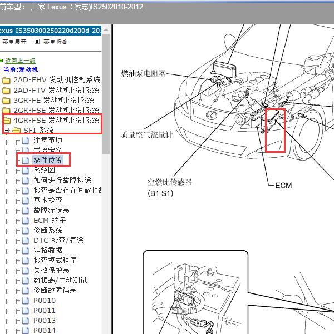
Task: Click the connector detail illustration thumbnail
Action: coord(195,292)
